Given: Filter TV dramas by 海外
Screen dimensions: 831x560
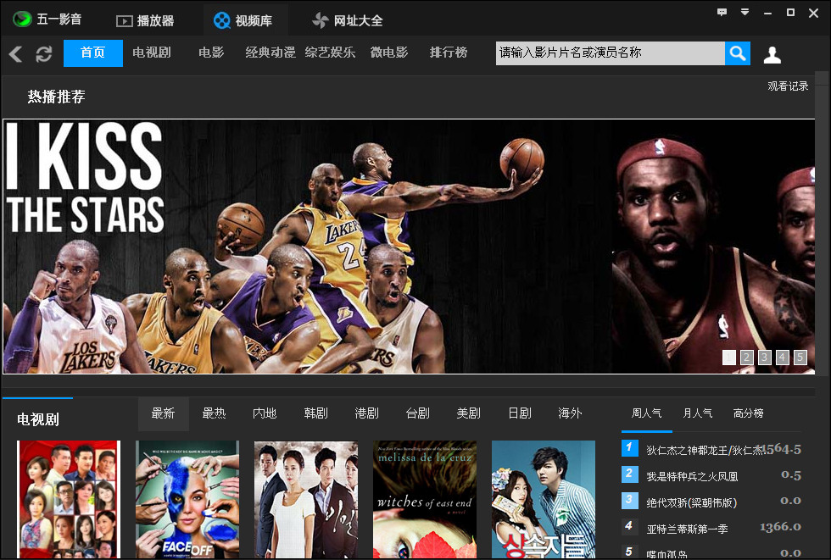Looking at the screenshot, I should [x=570, y=413].
